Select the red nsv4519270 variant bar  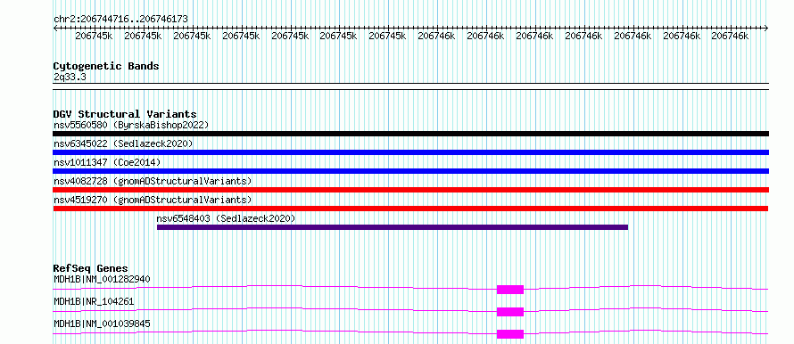(x=410, y=209)
